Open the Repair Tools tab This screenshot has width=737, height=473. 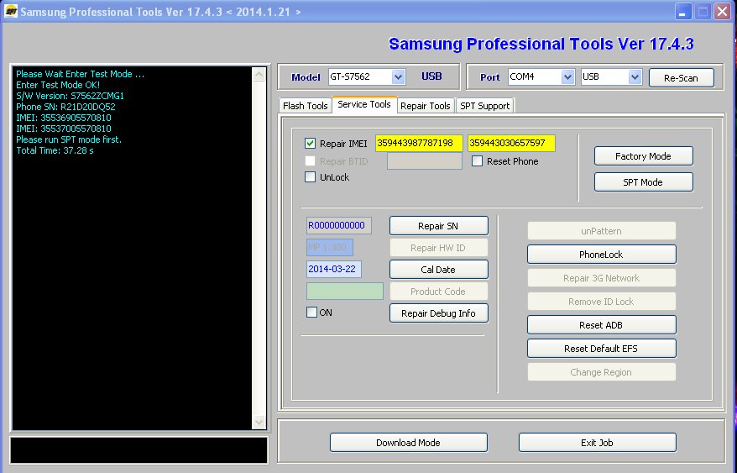[x=426, y=106]
